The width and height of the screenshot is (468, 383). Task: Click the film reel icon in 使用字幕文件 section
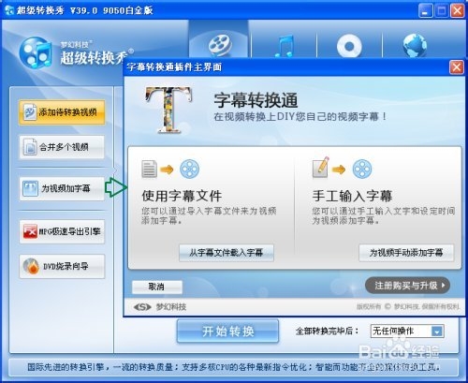point(189,169)
